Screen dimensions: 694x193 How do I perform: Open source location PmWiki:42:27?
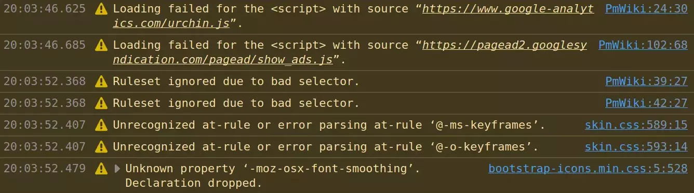point(646,103)
